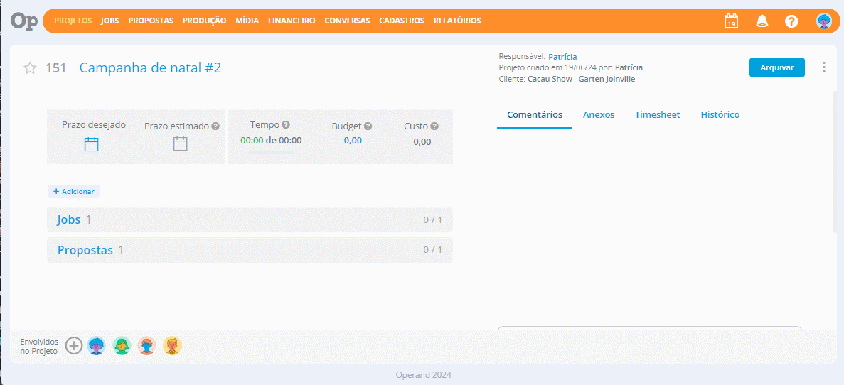Open the FINANCEIRO menu

(292, 21)
